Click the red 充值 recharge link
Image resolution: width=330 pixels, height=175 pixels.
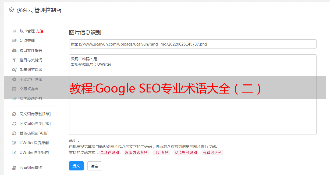pos(40,31)
